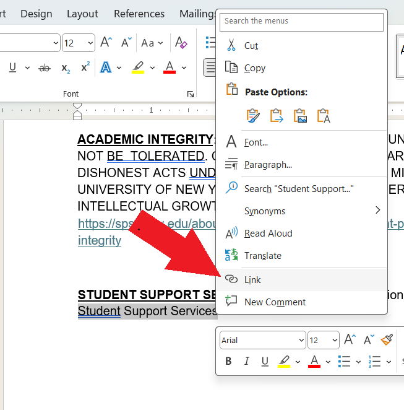This screenshot has height=410, width=404.
Task: Click the academic integrity hyperlink
Action: pos(100,240)
